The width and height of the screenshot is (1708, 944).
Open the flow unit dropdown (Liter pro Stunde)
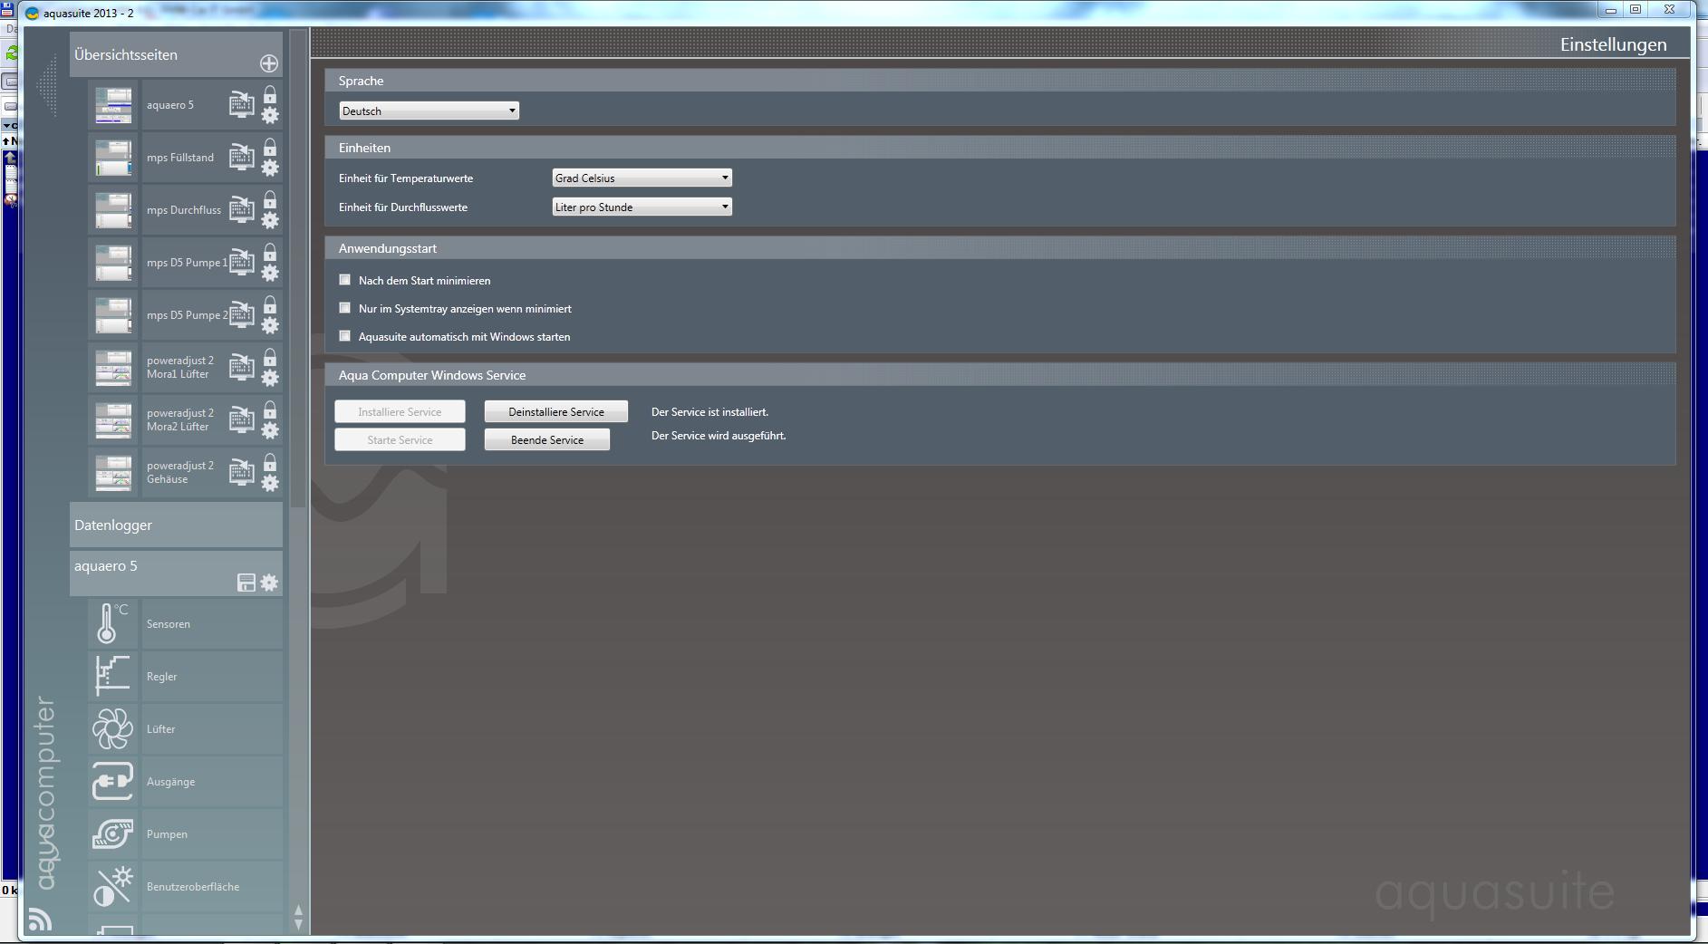coord(642,207)
